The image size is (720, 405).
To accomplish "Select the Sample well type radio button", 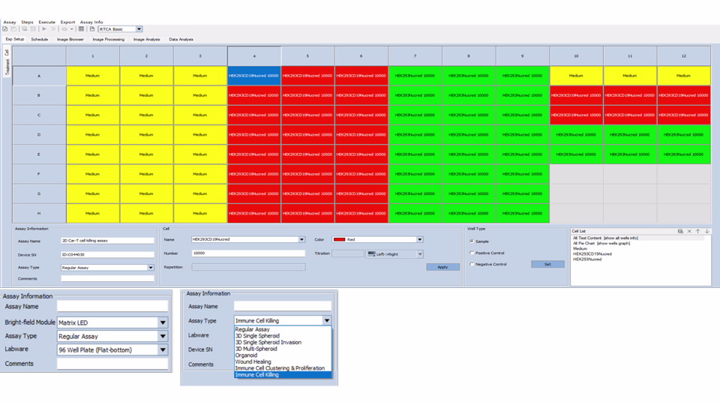I will (471, 241).
